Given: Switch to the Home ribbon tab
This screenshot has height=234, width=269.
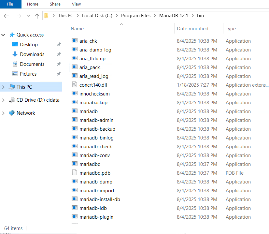Looking at the screenshot, I should pyautogui.click(x=33, y=4).
